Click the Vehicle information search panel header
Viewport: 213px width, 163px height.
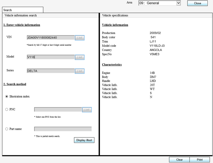[x=50, y=15]
